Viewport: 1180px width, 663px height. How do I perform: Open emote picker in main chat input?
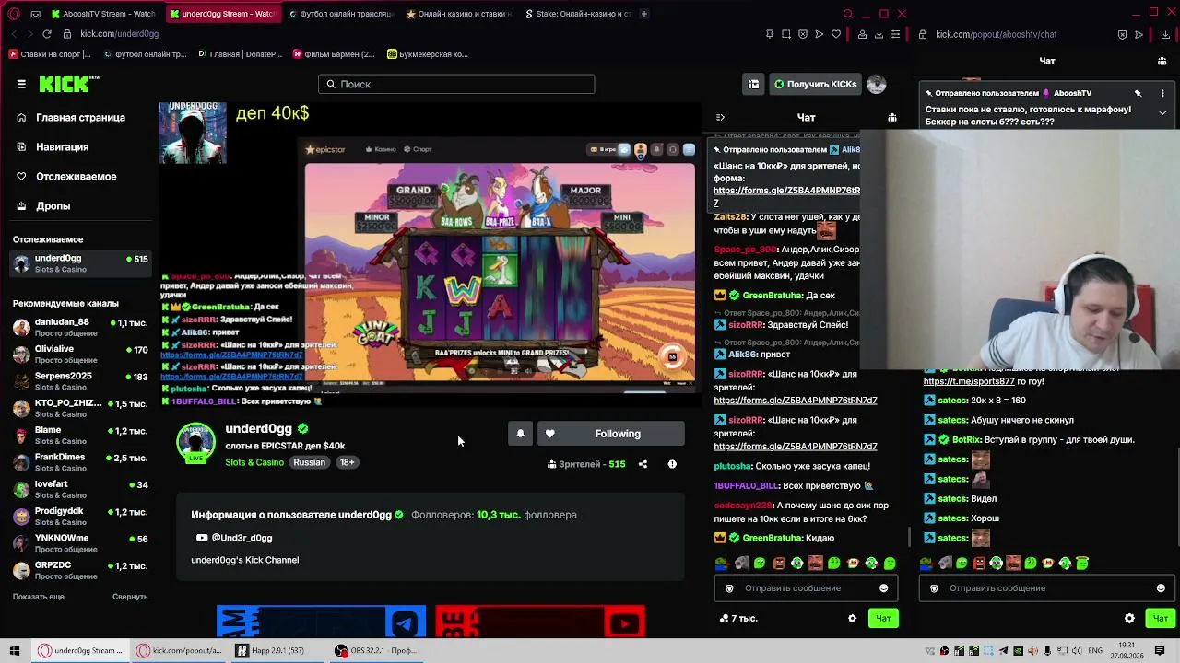tap(883, 588)
